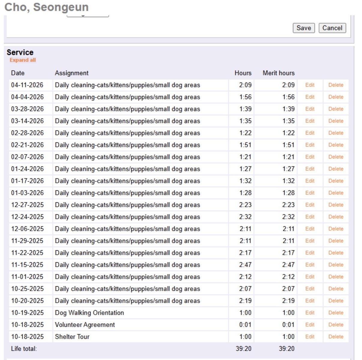Delete the 10-25-2025 cleaning entry
This screenshot has height=360, width=362.
click(x=336, y=289)
